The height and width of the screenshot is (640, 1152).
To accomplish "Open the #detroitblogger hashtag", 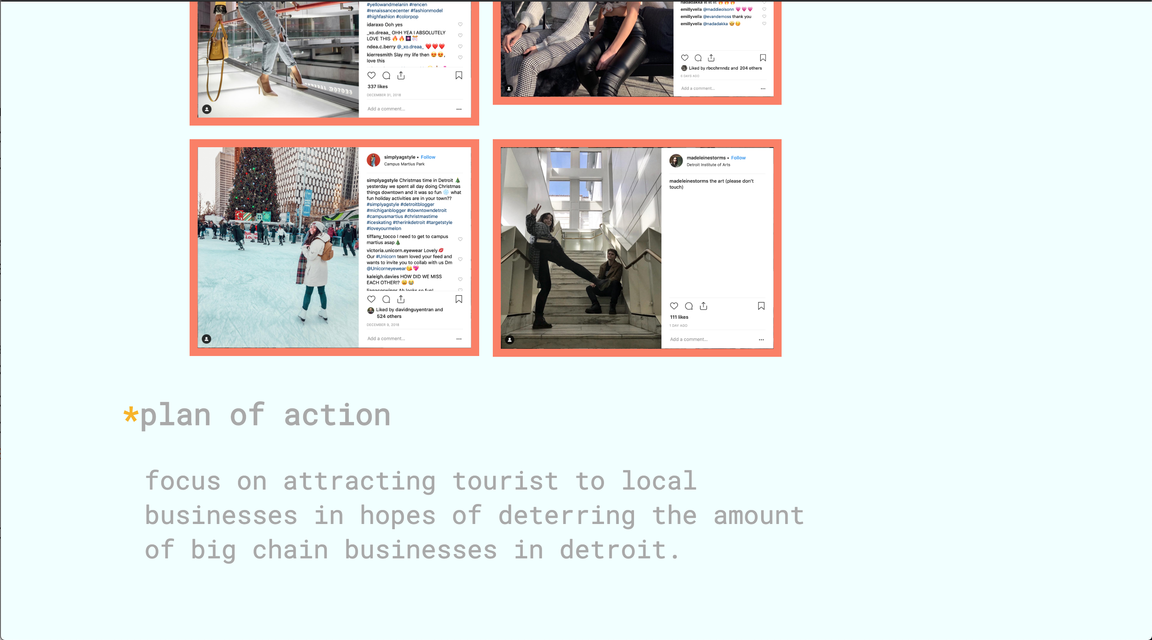I will (417, 204).
